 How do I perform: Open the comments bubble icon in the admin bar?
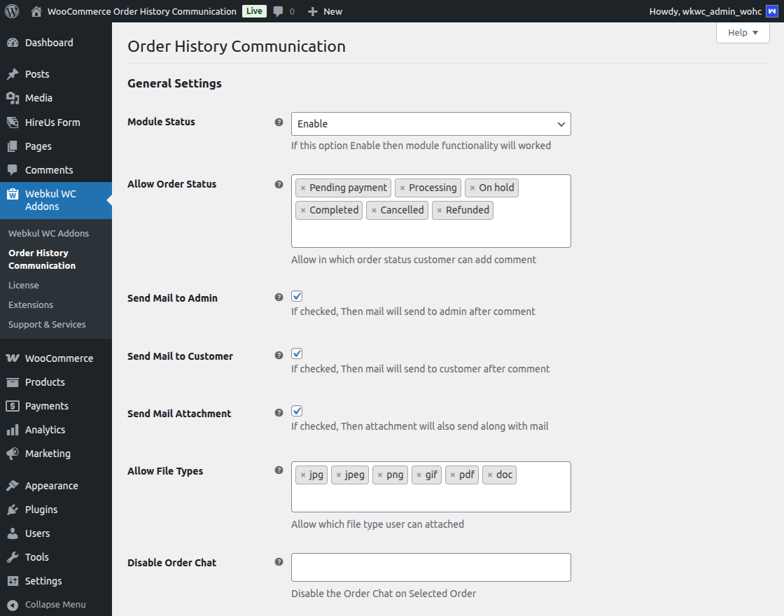click(279, 11)
